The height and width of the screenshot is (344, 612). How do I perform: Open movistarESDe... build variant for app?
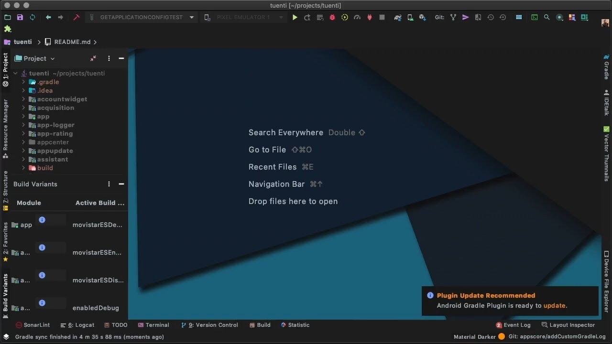point(98,225)
